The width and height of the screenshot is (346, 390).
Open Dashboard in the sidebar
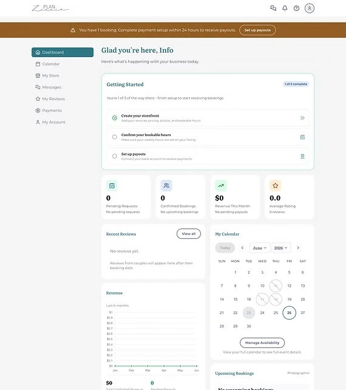(63, 52)
